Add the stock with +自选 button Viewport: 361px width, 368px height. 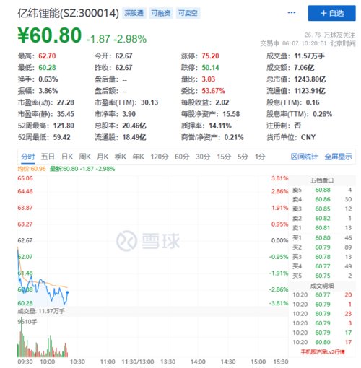(331, 13)
